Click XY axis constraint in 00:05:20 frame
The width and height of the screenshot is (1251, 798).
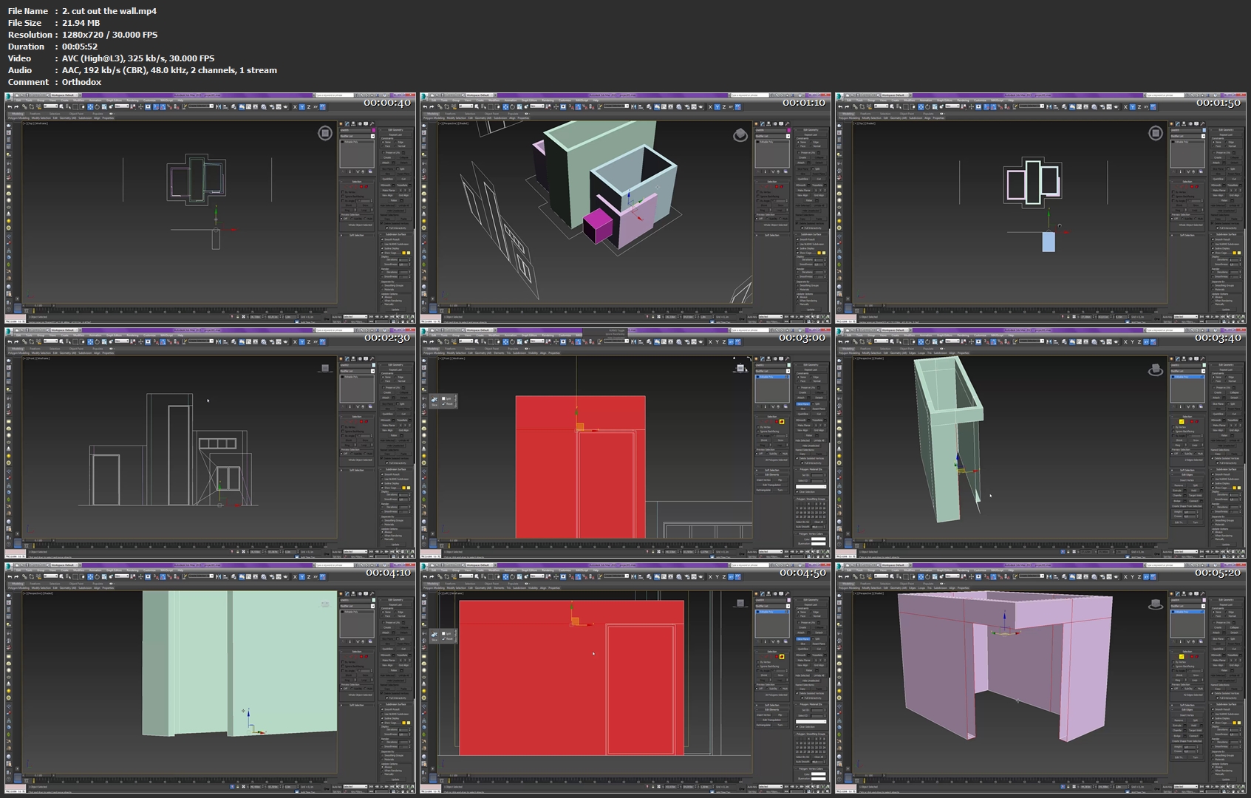[1146, 577]
